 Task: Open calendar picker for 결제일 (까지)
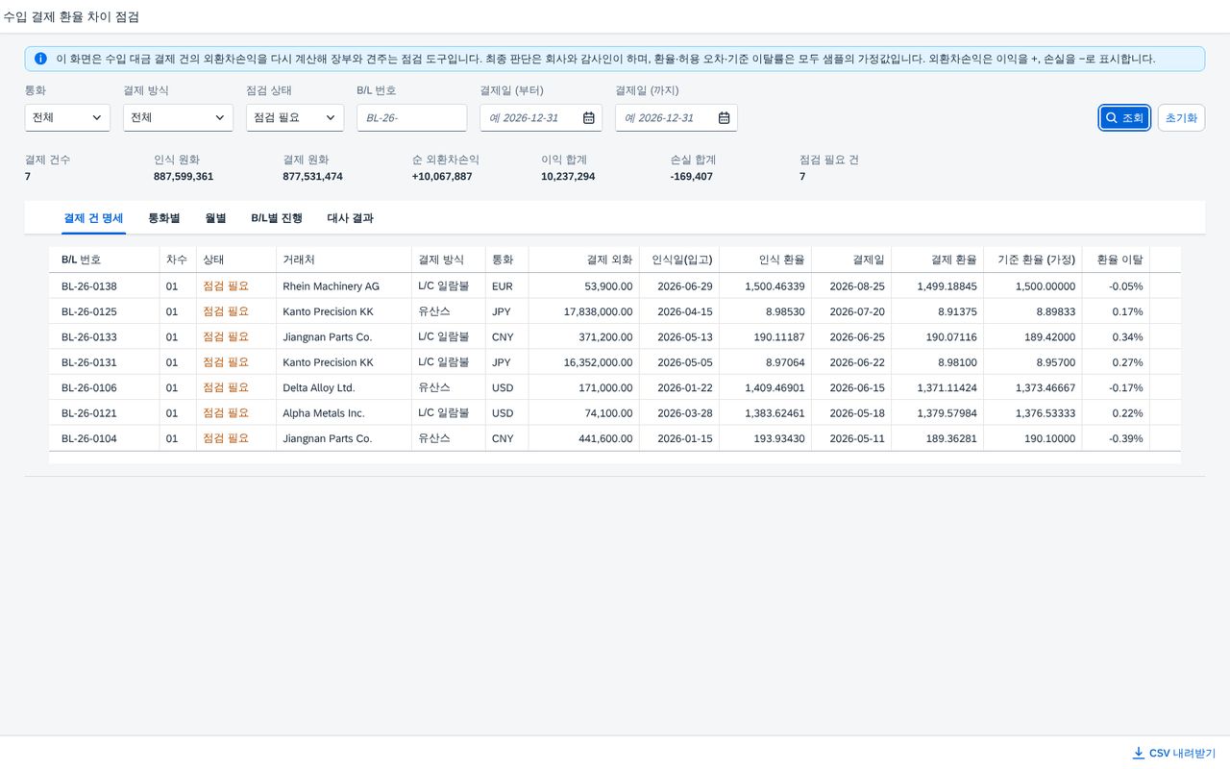pyautogui.click(x=725, y=118)
